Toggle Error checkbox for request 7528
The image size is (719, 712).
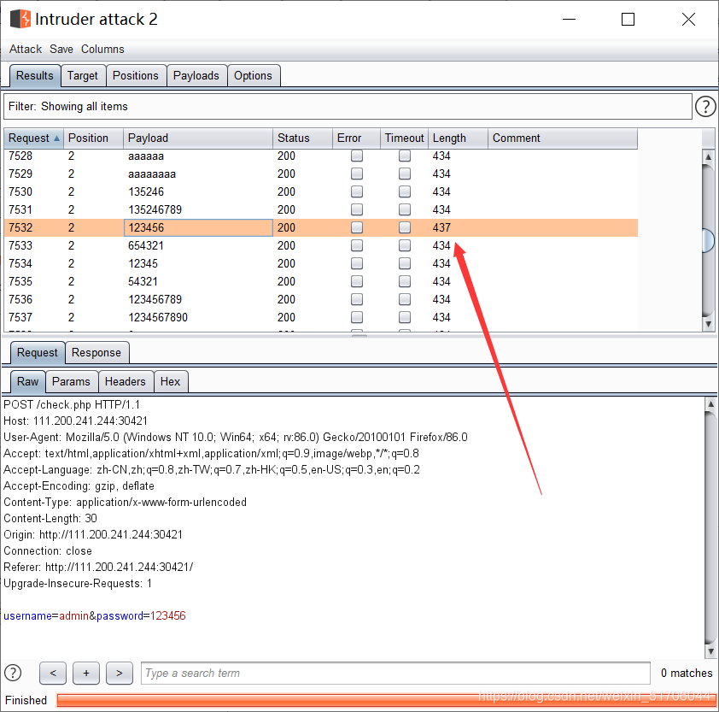[x=357, y=156]
